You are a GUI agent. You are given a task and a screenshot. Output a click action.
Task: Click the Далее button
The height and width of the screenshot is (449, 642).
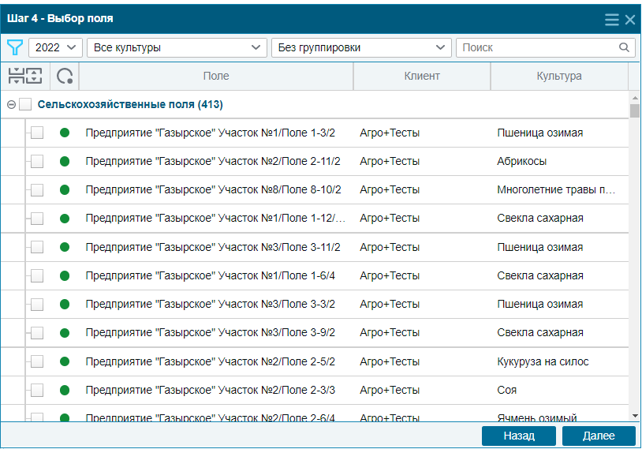pos(599,436)
